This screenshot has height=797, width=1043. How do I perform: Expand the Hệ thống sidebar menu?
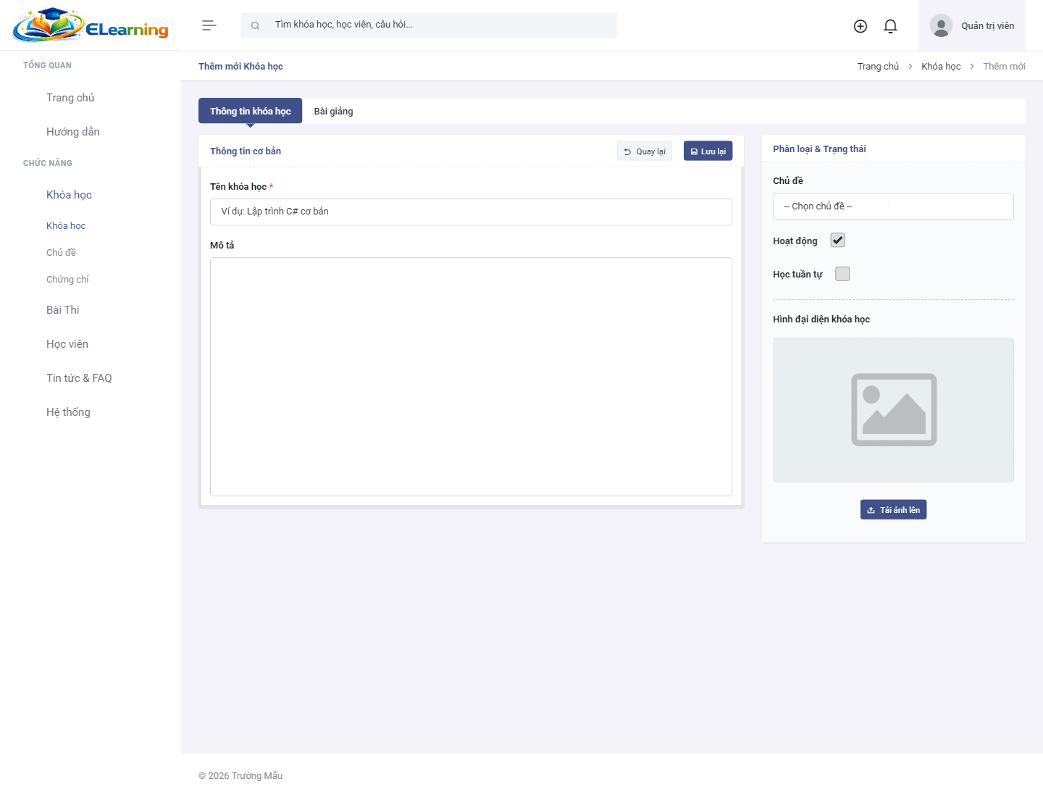click(68, 412)
